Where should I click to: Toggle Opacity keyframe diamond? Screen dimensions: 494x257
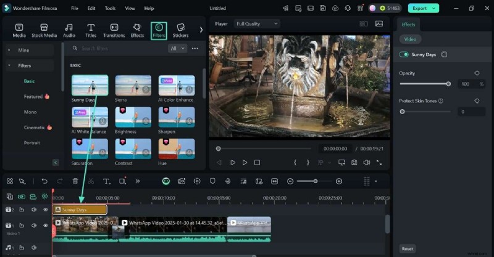tap(477, 73)
